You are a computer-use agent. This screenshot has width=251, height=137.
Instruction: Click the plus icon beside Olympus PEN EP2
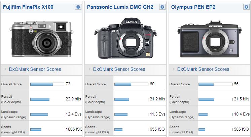tap(246, 7)
